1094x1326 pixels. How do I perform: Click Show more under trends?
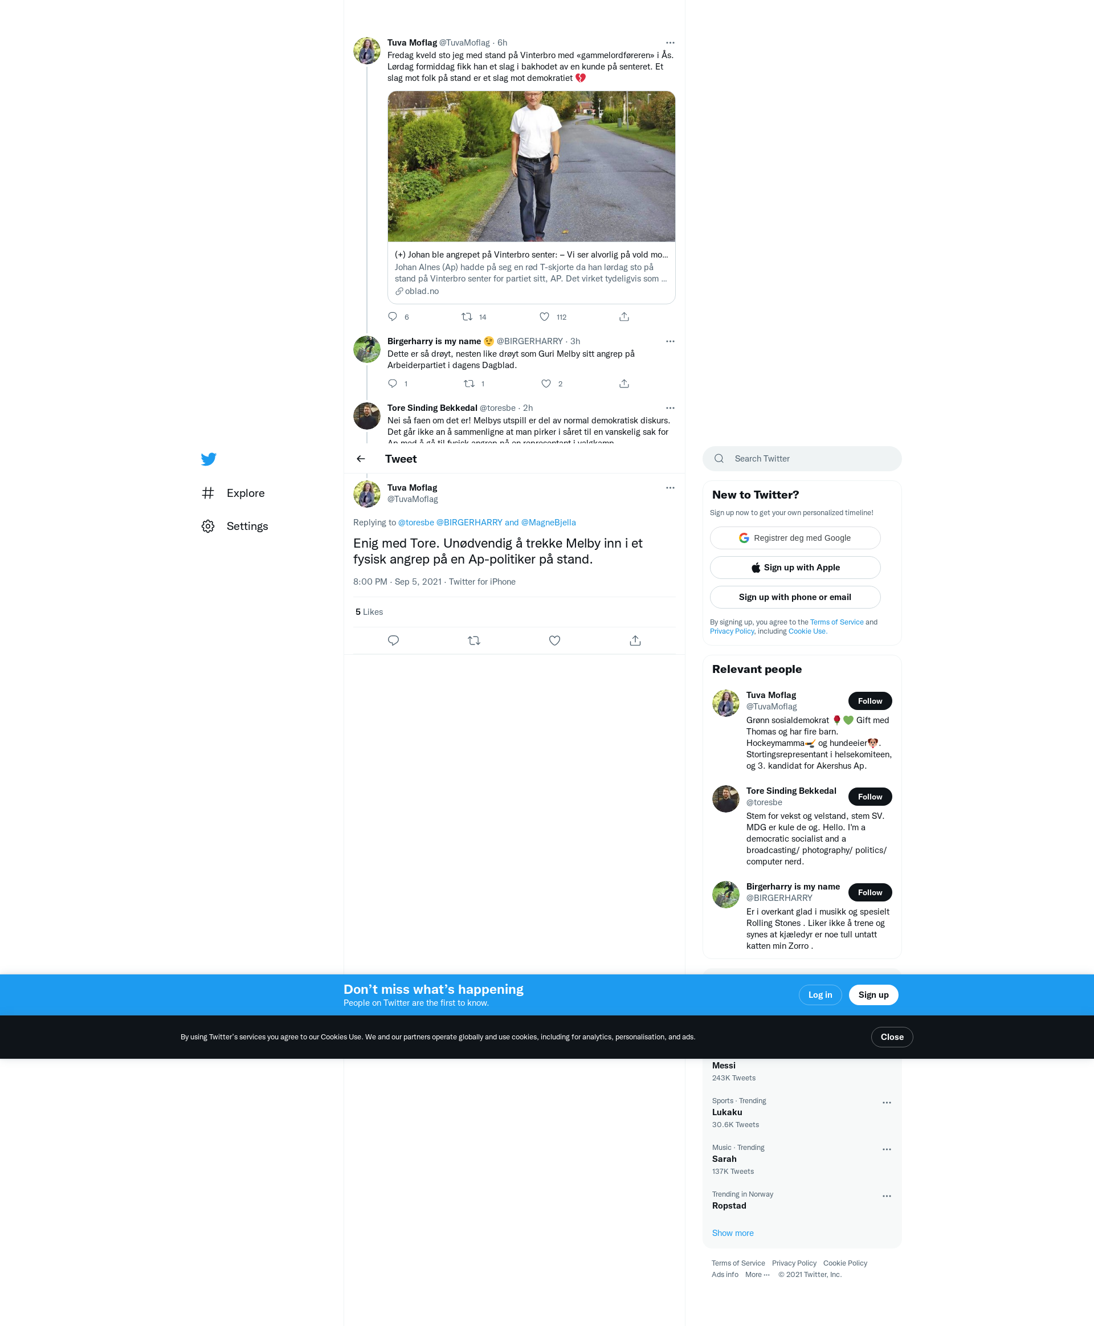732,1233
